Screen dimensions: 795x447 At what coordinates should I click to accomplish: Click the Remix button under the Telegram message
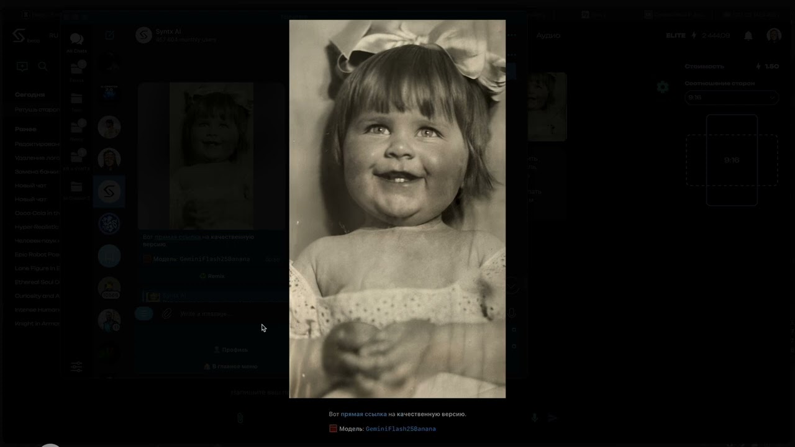pyautogui.click(x=211, y=276)
